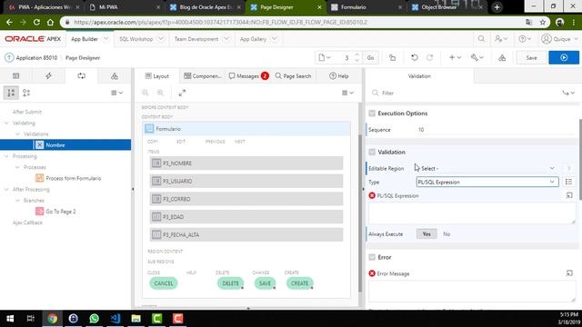Viewport: 582px width, 327px height.
Task: Open the Utilities wrench menu
Action: click(x=477, y=58)
